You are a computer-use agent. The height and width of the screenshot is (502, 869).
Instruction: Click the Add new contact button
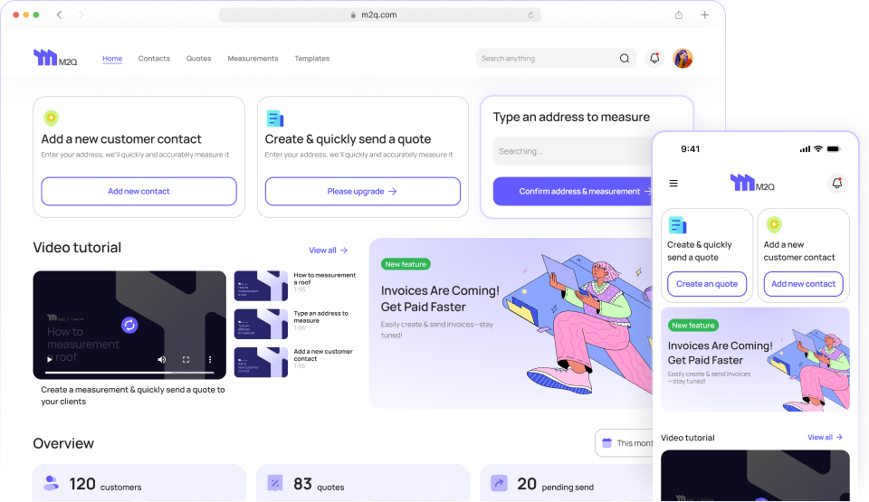pos(138,192)
